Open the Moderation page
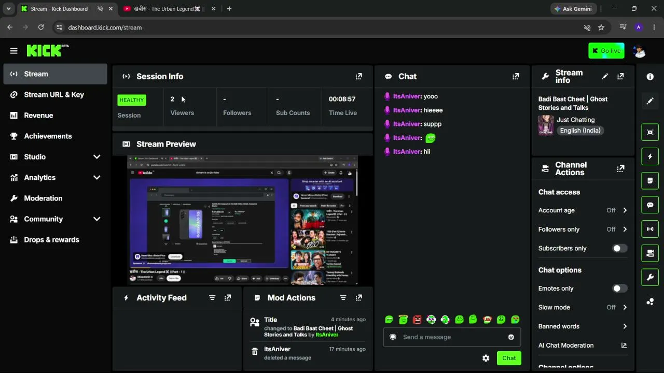 [55, 198]
